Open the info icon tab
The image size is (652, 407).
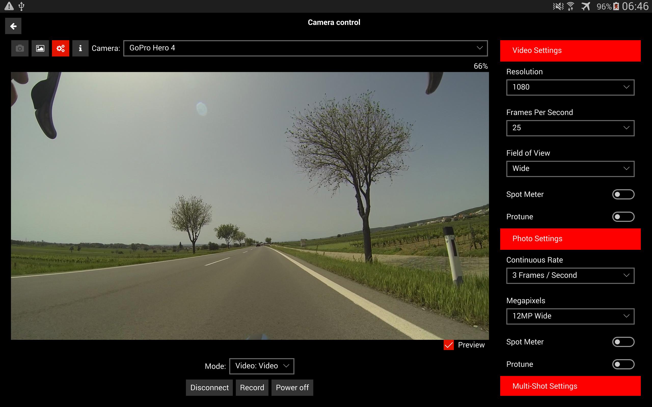point(80,48)
